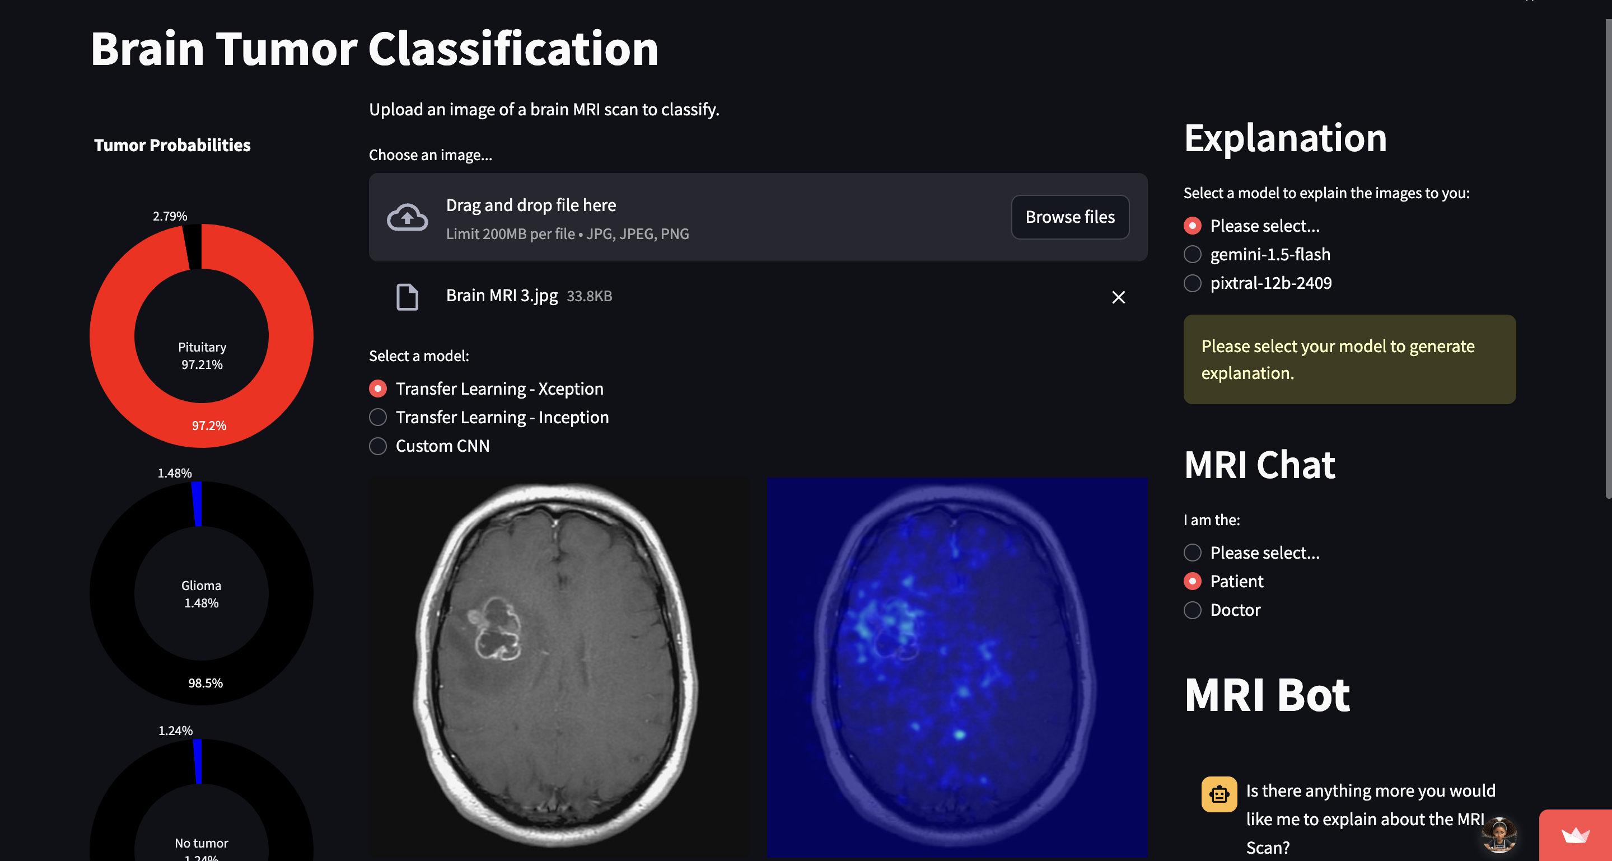Click the MRI Bot robot avatar icon
Screen dimensions: 1612x861
(x=1218, y=794)
